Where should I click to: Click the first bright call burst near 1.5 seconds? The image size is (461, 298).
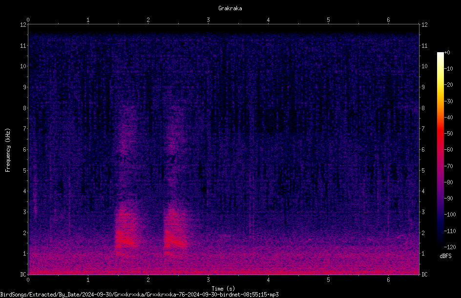coord(126,232)
